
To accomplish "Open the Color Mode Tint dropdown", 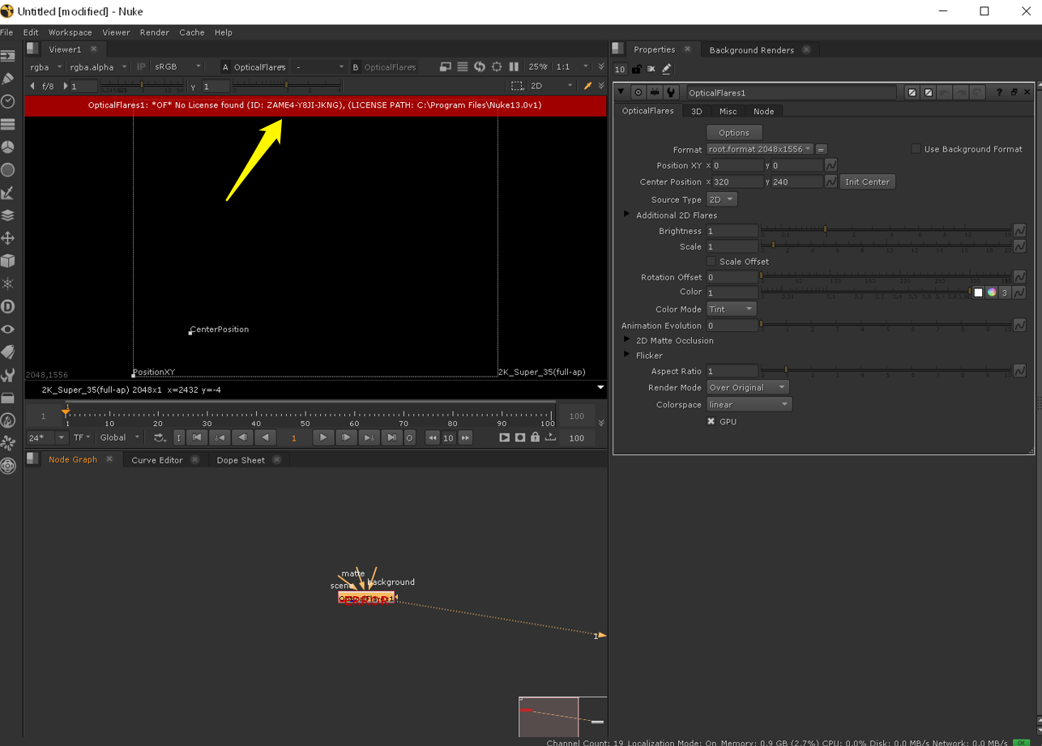I will pos(731,309).
